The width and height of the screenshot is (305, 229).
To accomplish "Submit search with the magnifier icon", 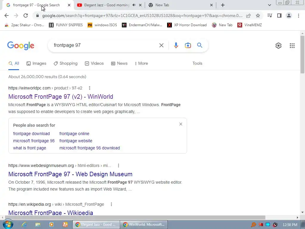I will [200, 45].
